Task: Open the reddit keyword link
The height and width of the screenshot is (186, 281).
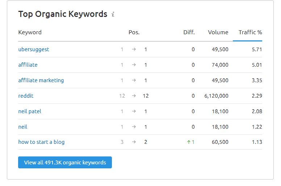Action: pyautogui.click(x=26, y=96)
